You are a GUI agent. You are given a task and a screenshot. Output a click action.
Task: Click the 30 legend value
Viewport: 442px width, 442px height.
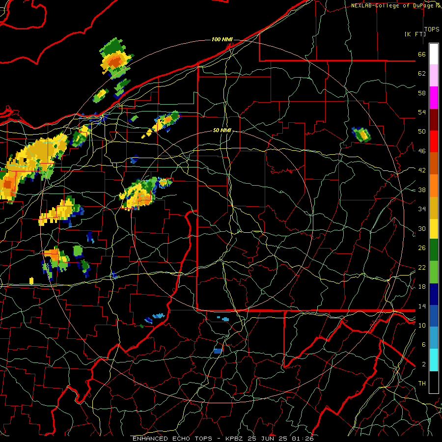point(422,228)
